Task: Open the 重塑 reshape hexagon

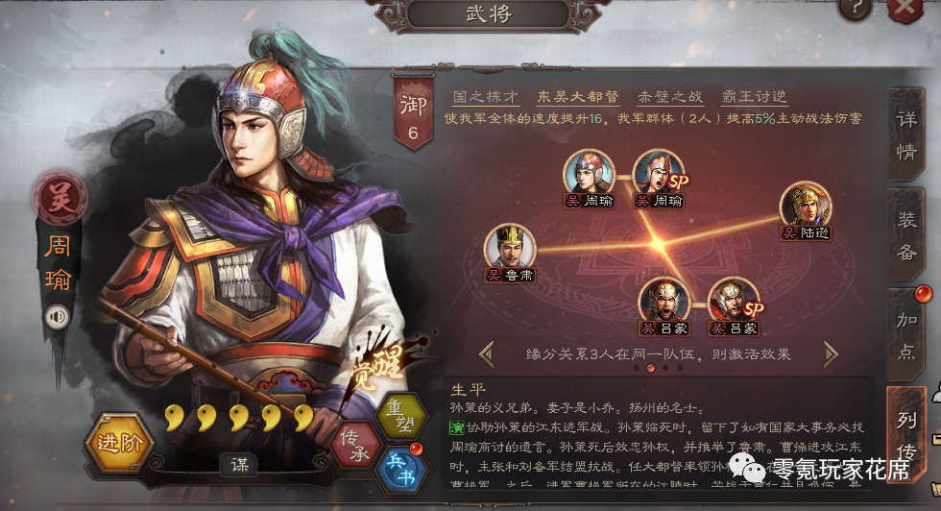Action: [x=401, y=416]
